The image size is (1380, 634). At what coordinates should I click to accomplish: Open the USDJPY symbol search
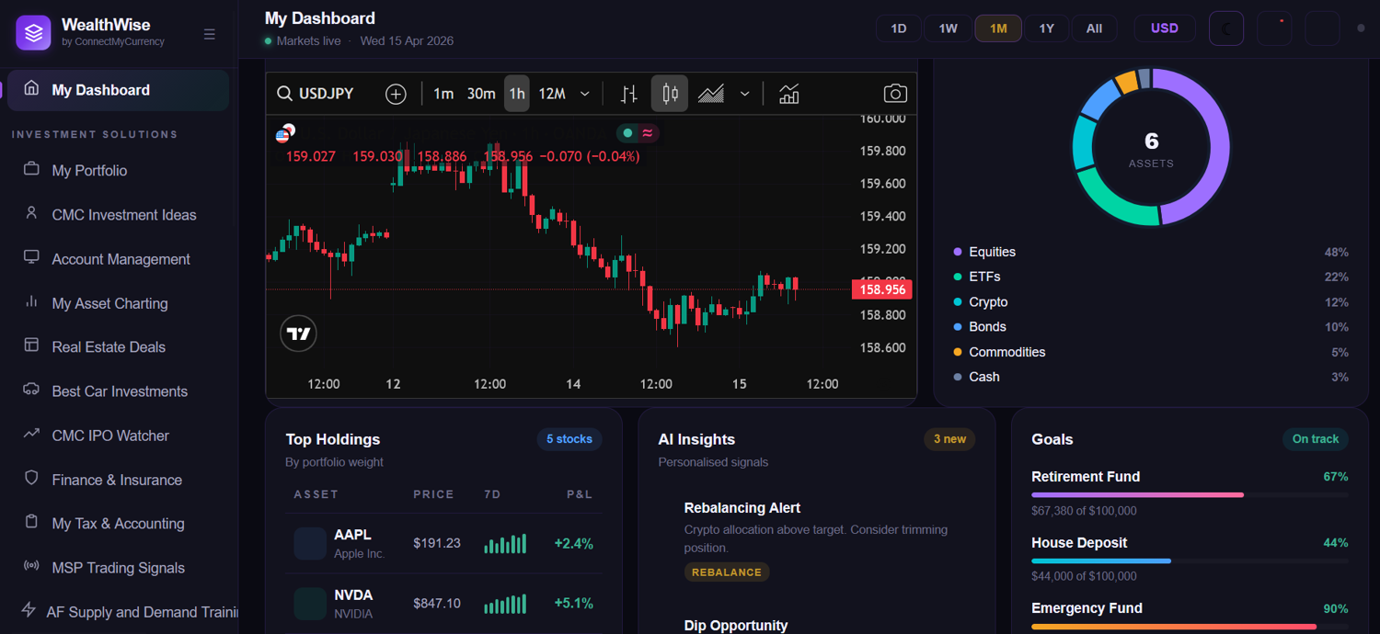[316, 94]
